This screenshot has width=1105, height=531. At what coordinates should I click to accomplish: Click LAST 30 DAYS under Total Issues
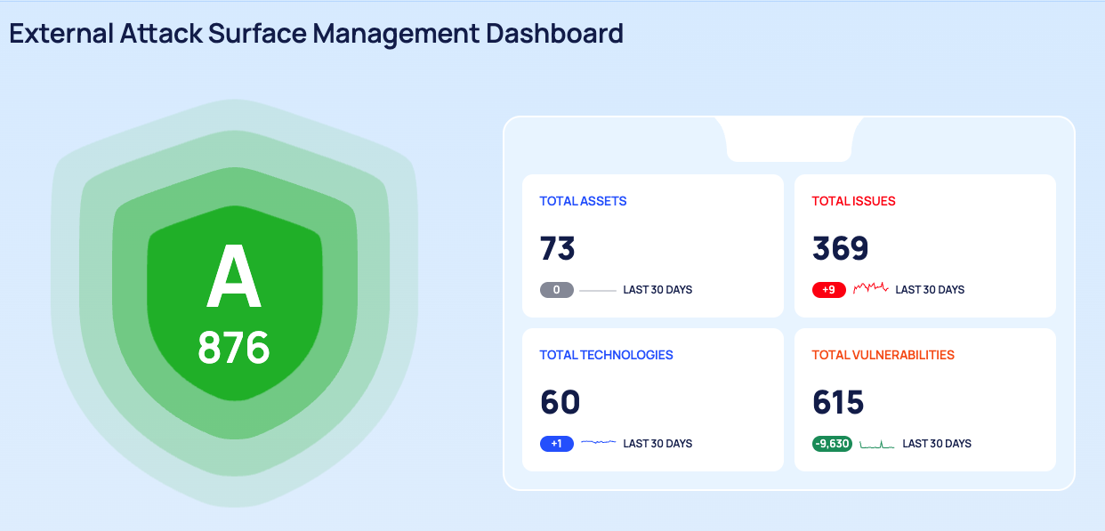(x=930, y=290)
